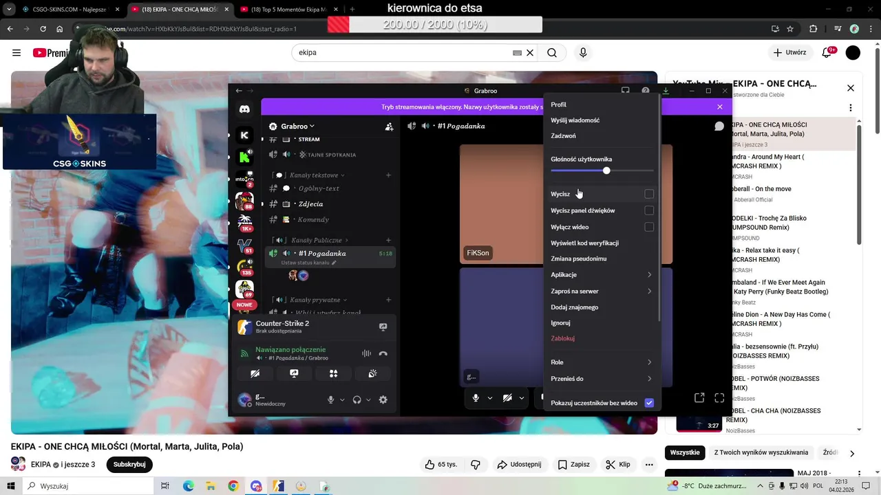Open Discord user settings gear
Screen dimensions: 881x495
point(383,399)
